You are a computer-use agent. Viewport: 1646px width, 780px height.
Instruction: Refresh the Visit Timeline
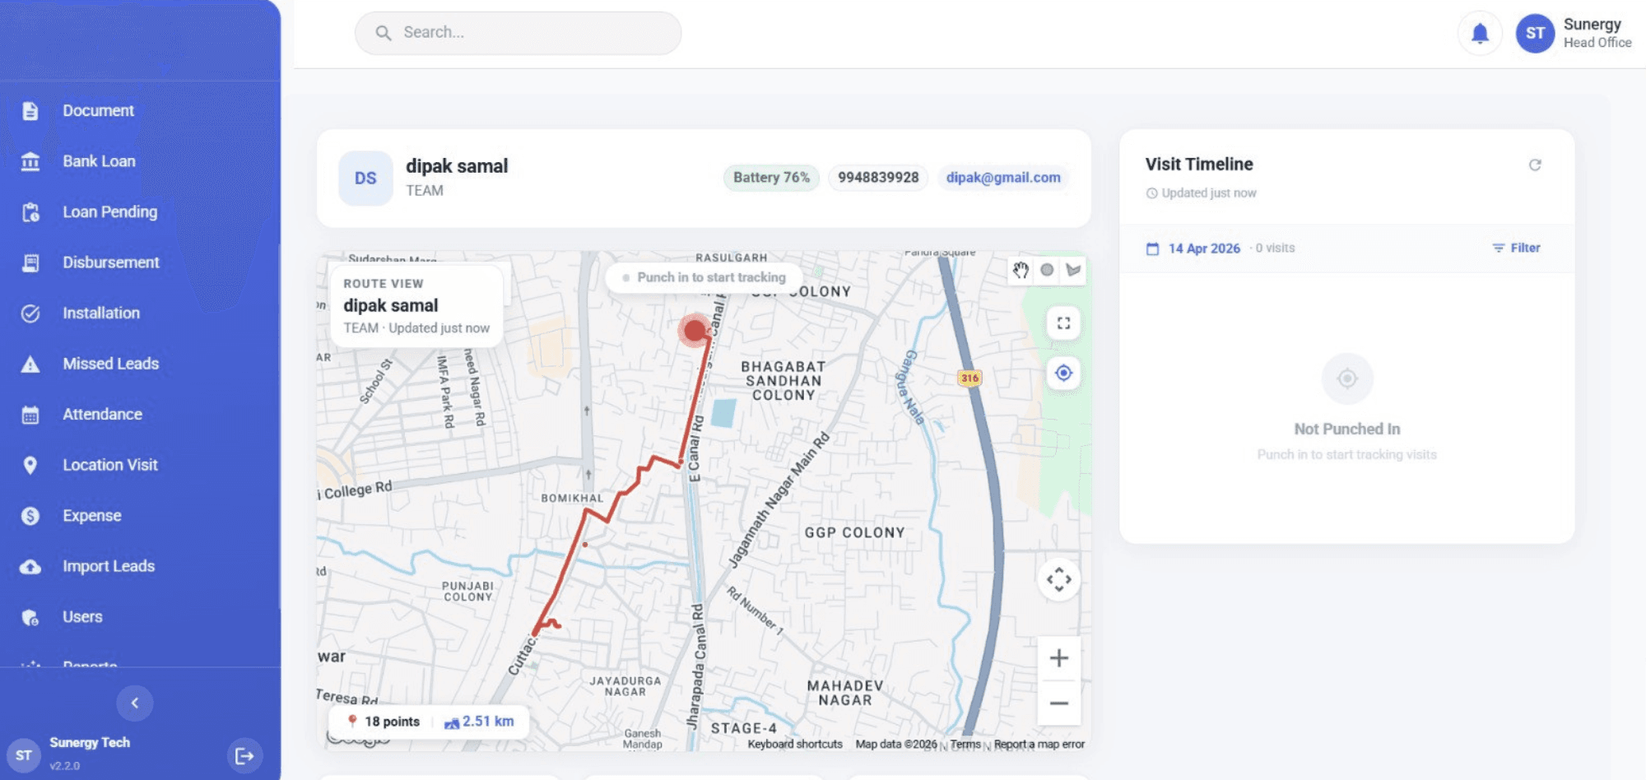[x=1537, y=165]
